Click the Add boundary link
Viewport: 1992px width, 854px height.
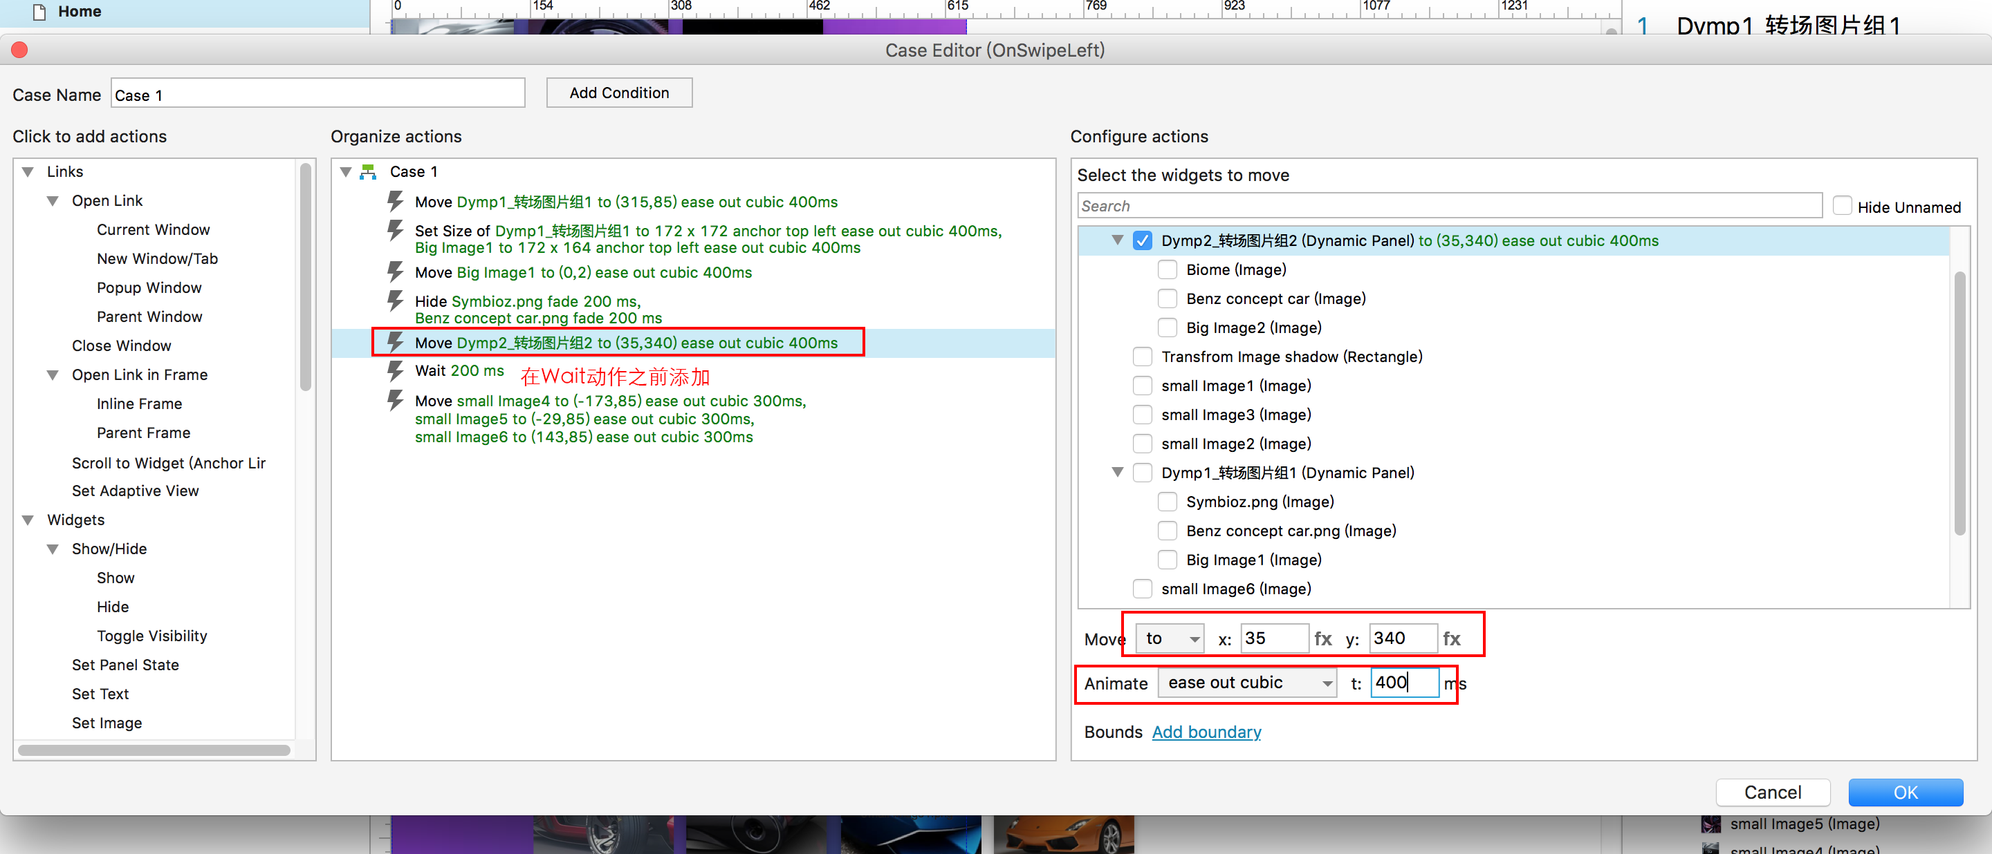[1206, 731]
